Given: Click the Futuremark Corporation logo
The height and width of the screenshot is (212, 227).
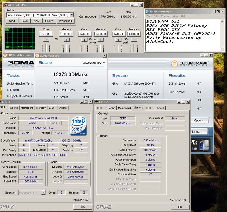Looking at the screenshot, I should 190,64.
